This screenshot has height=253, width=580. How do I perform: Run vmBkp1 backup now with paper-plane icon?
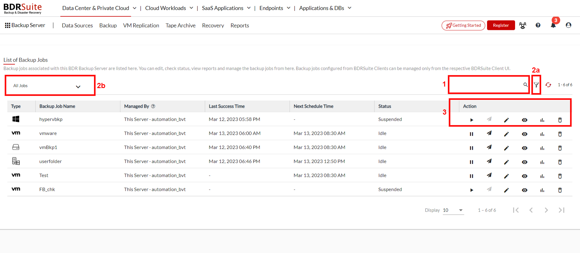point(489,147)
